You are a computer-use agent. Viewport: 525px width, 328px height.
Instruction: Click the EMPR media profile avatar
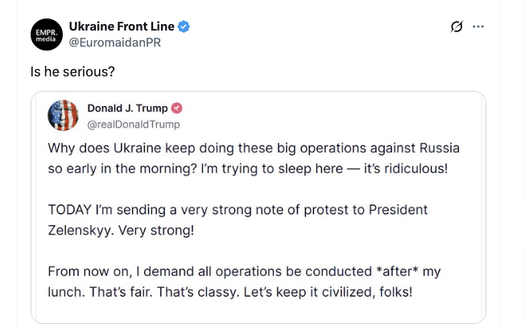[44, 35]
